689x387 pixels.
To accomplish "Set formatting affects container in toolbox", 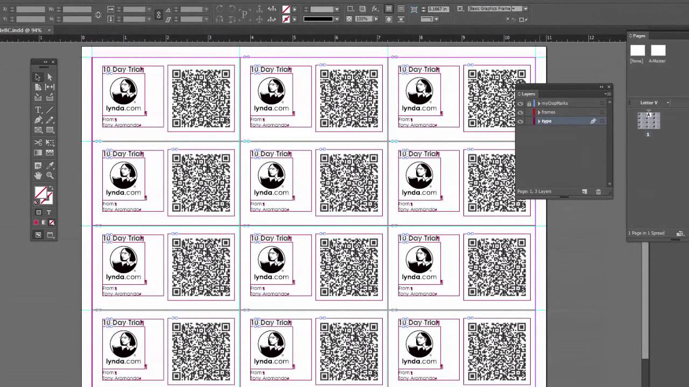I will [38, 212].
